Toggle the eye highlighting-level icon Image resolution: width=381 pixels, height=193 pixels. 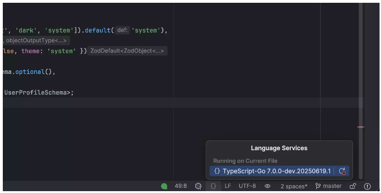pos(267,186)
